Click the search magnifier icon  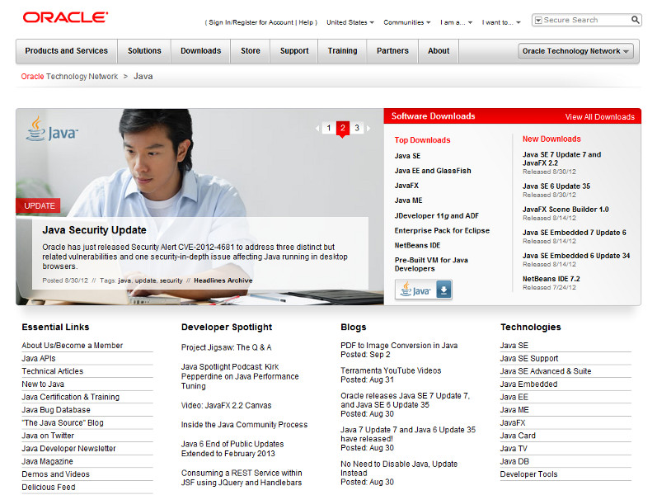point(636,20)
